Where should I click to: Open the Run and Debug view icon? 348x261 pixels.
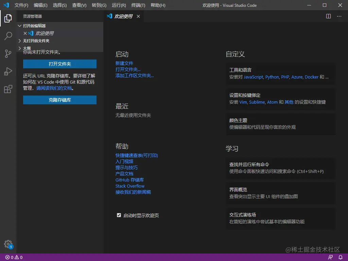pyautogui.click(x=8, y=71)
